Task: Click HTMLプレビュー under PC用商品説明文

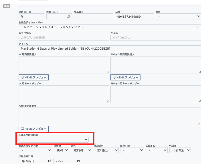Action: pos(33,77)
